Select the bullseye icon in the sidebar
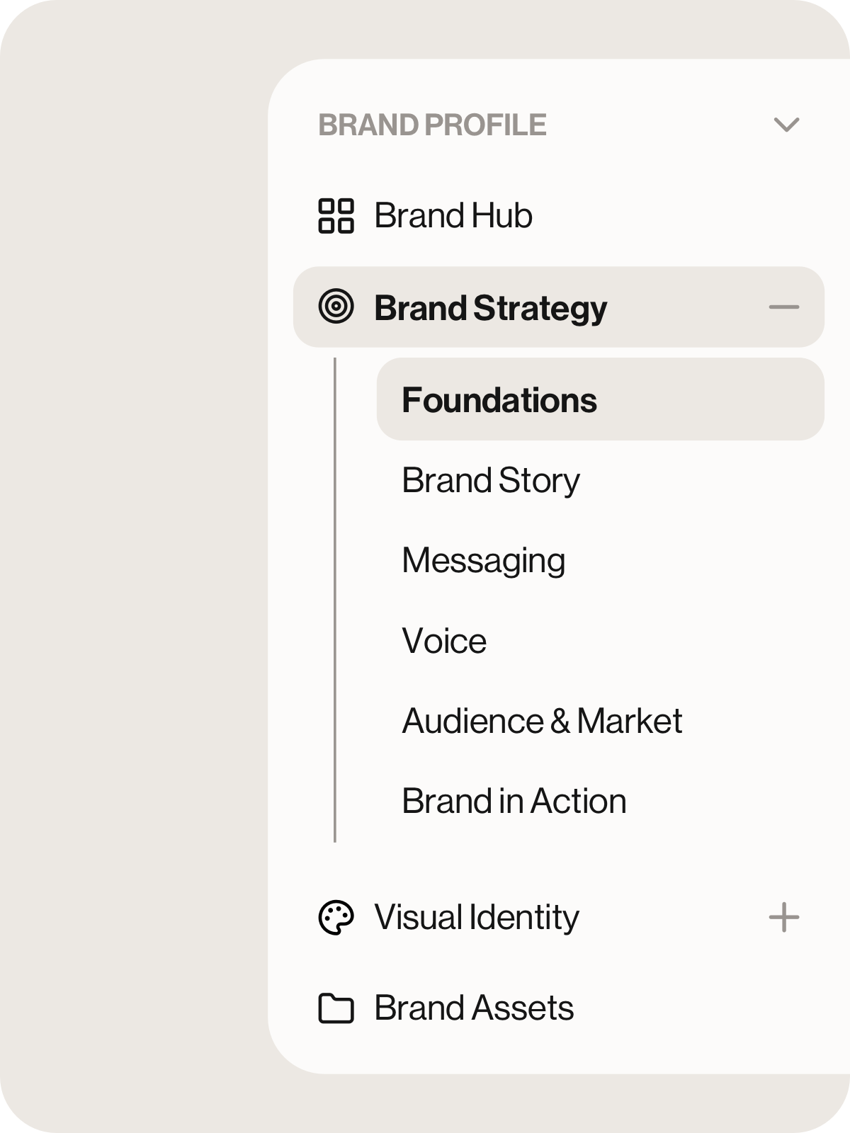 coord(337,308)
